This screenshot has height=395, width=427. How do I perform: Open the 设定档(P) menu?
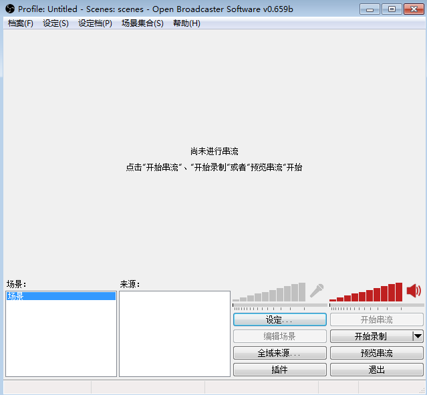pyautogui.click(x=95, y=23)
